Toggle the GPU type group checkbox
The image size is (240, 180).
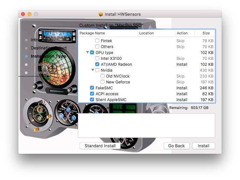(x=92, y=52)
